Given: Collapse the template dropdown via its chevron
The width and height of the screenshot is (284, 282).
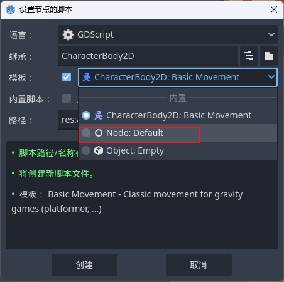Looking at the screenshot, I should [271, 77].
